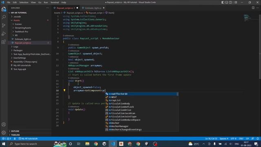
Task: Click Ln 18, Col 33 in status bar
Action: [x=211, y=139]
